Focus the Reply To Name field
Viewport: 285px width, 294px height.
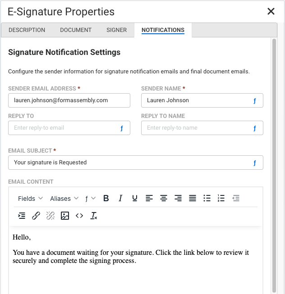(202, 128)
